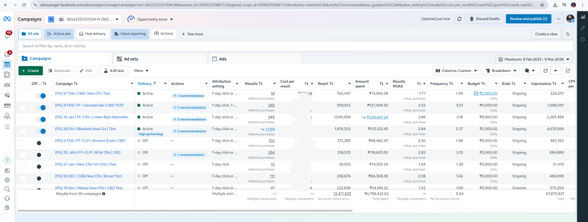Turn off 16 Jan FF-CRs campaign toggle

[41, 120]
